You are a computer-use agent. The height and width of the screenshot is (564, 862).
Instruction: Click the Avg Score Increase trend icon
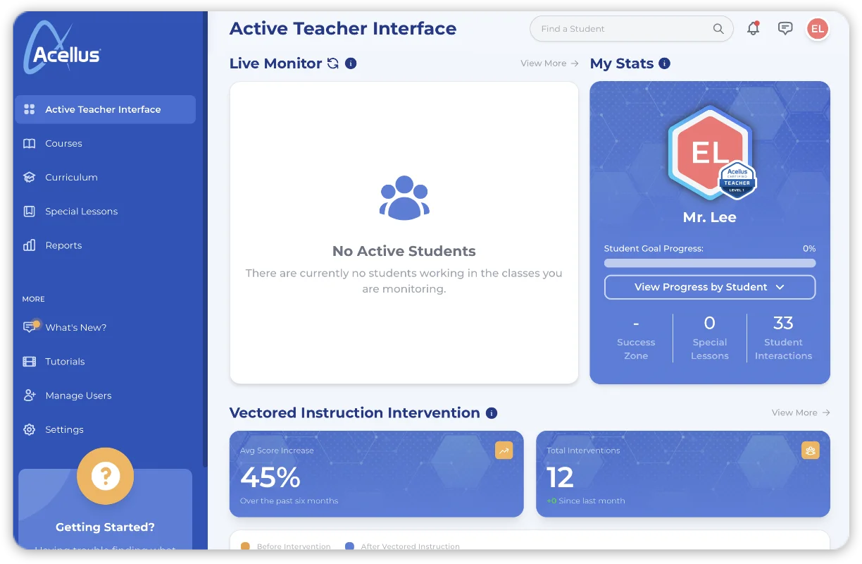(504, 450)
